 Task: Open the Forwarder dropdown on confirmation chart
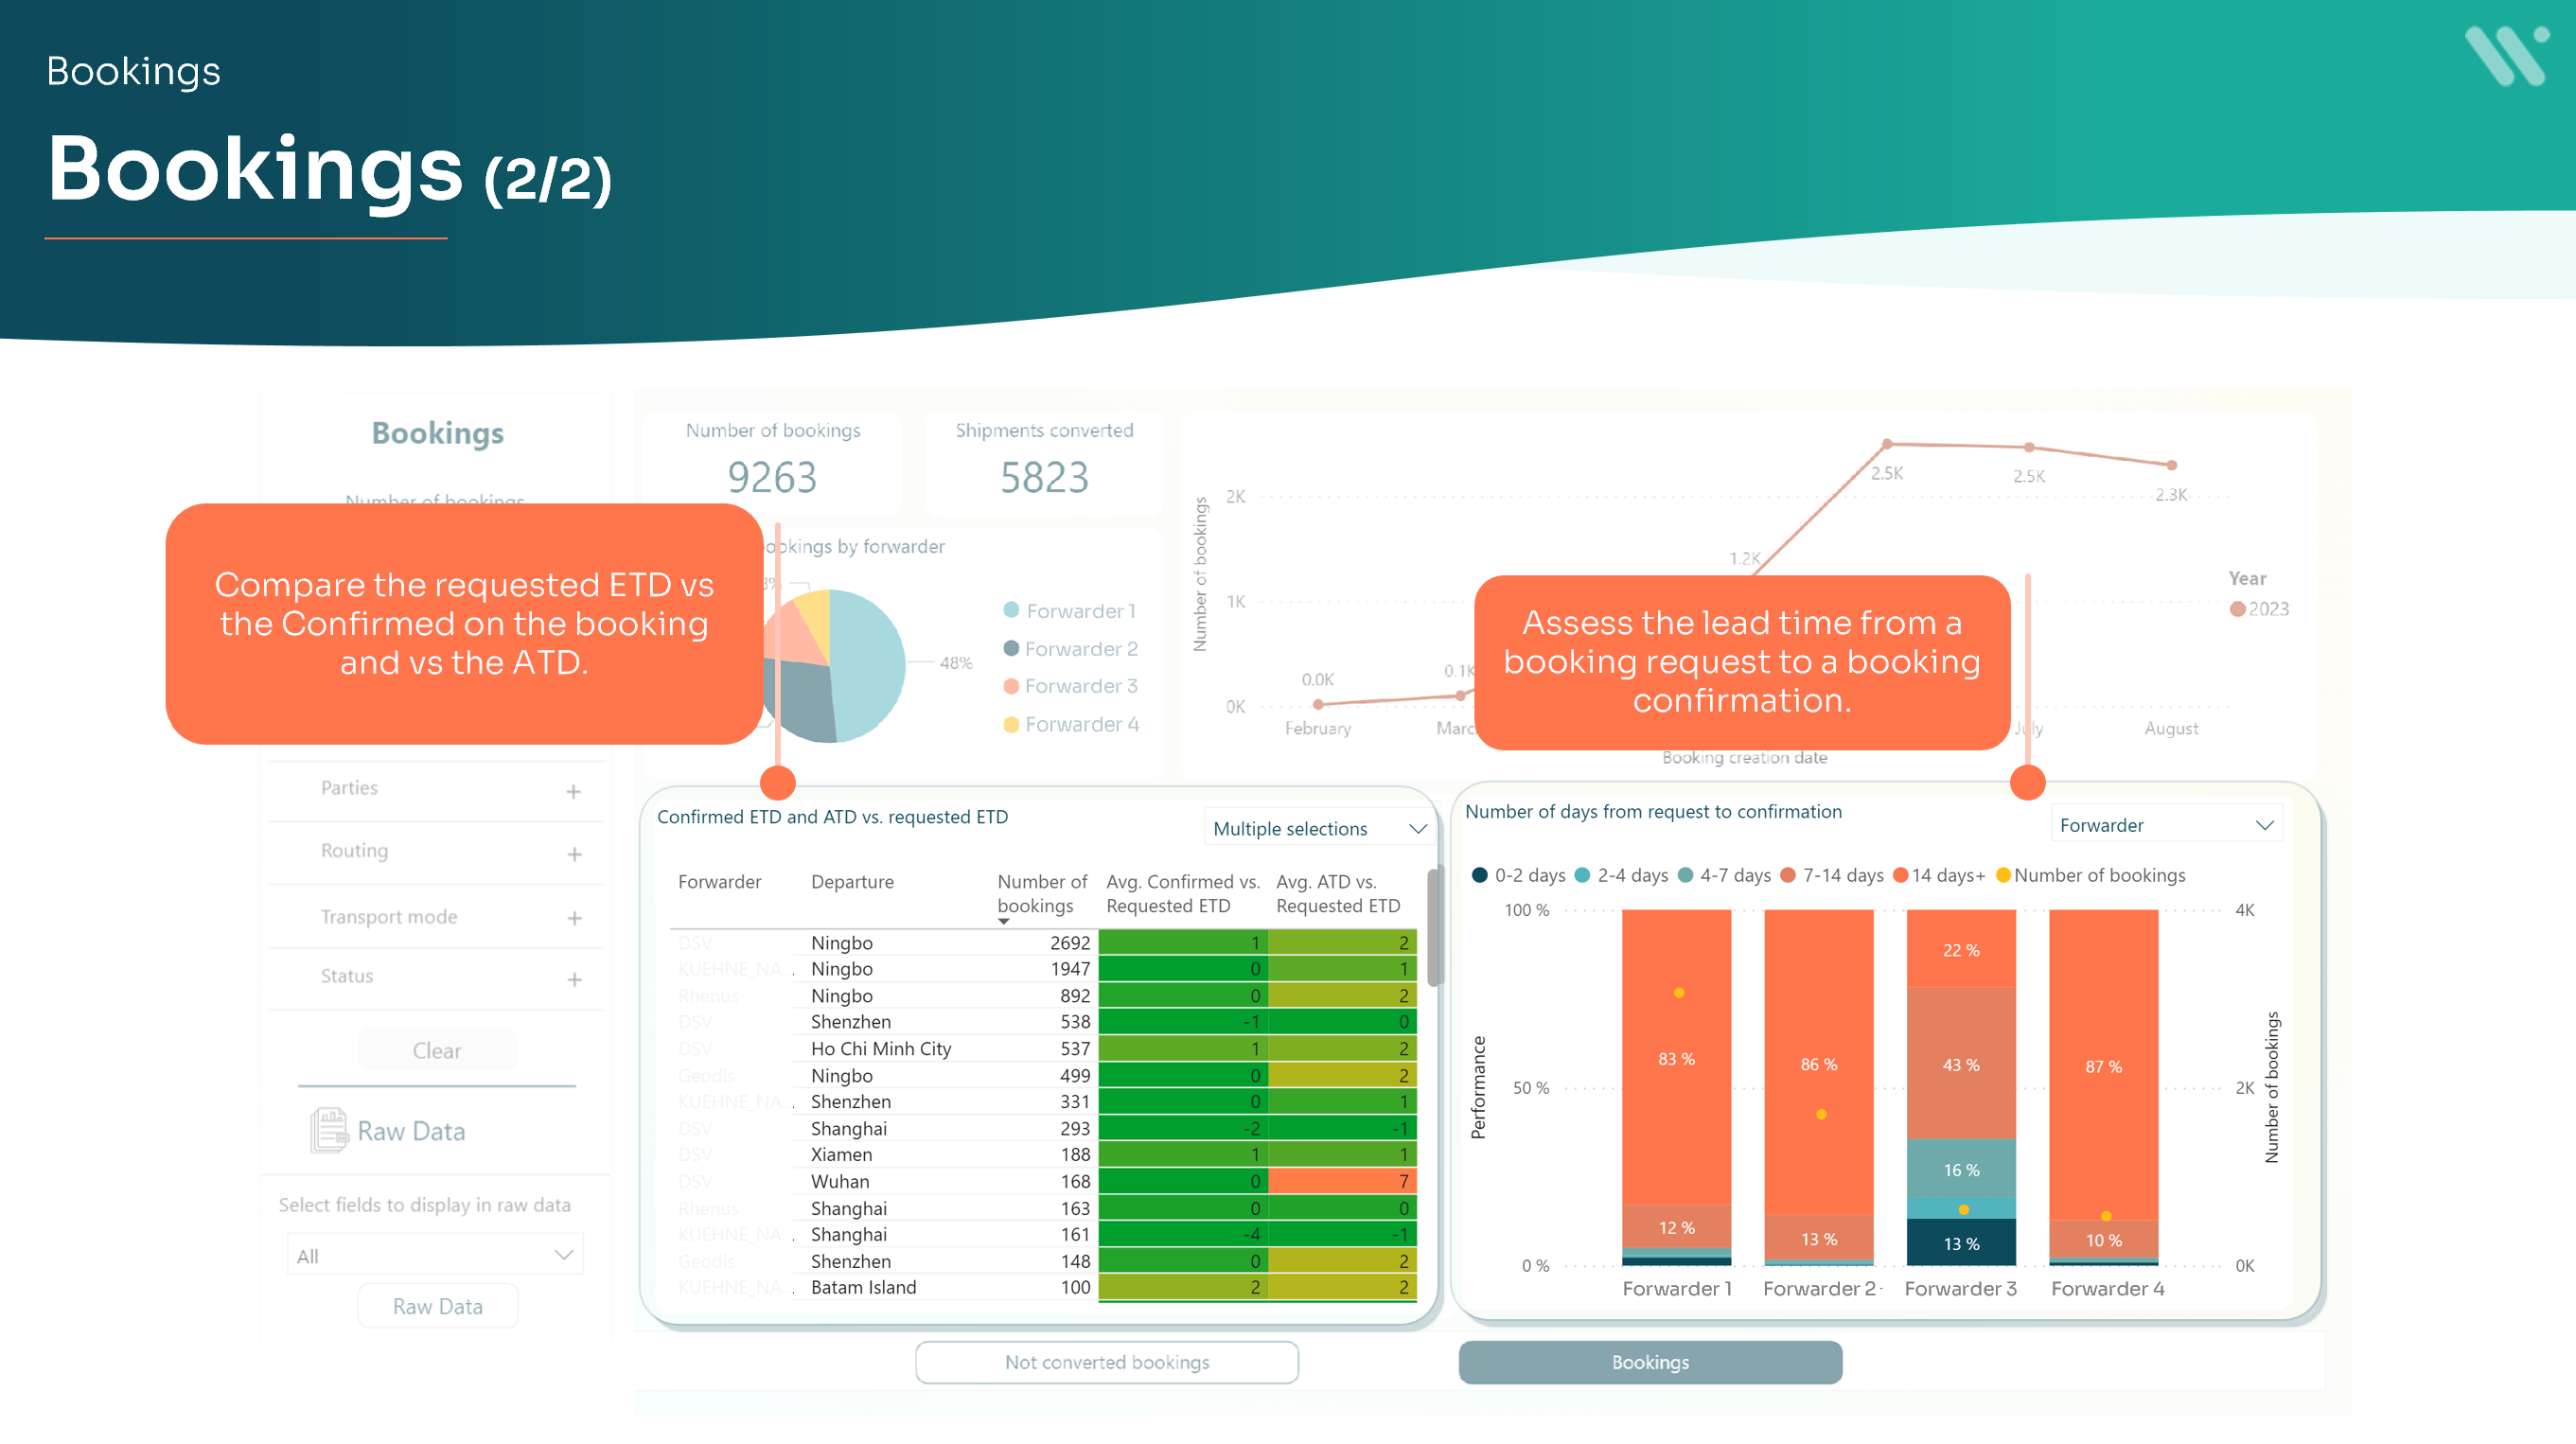tap(2165, 825)
